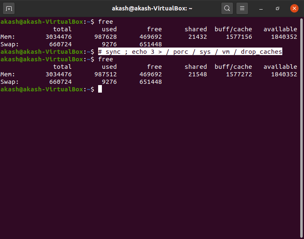Click the second Mem used value 987512

click(106, 74)
